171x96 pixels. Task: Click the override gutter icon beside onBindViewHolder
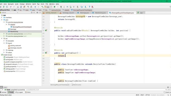46,30
